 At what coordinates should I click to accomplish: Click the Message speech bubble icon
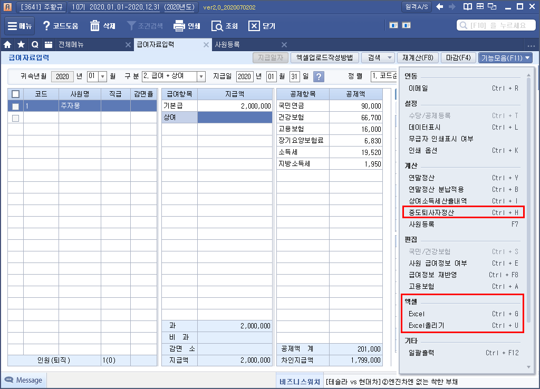[x=8, y=380]
